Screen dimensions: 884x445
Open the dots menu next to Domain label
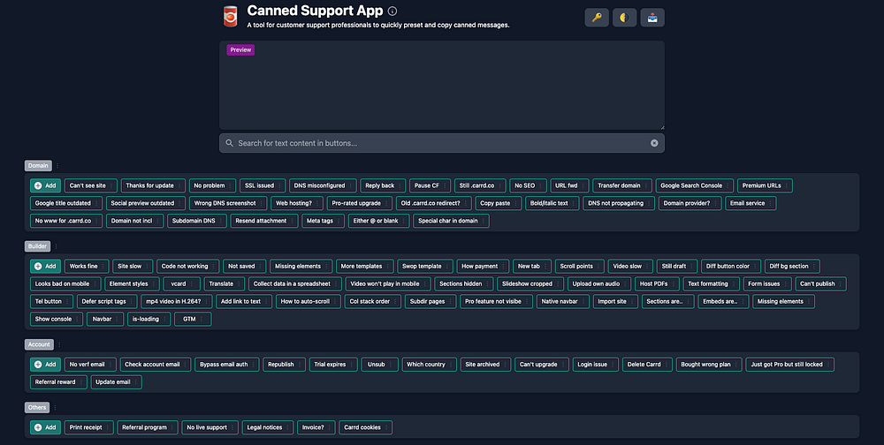tap(57, 166)
